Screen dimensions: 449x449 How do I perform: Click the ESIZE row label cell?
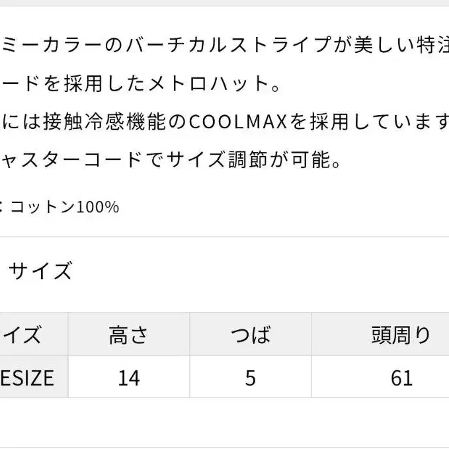[34, 377]
